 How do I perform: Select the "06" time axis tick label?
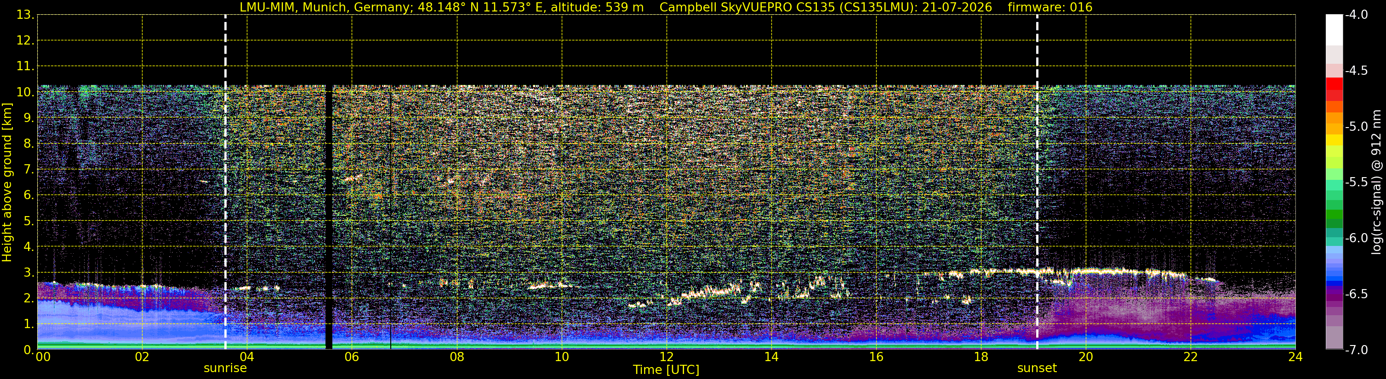[x=352, y=357]
